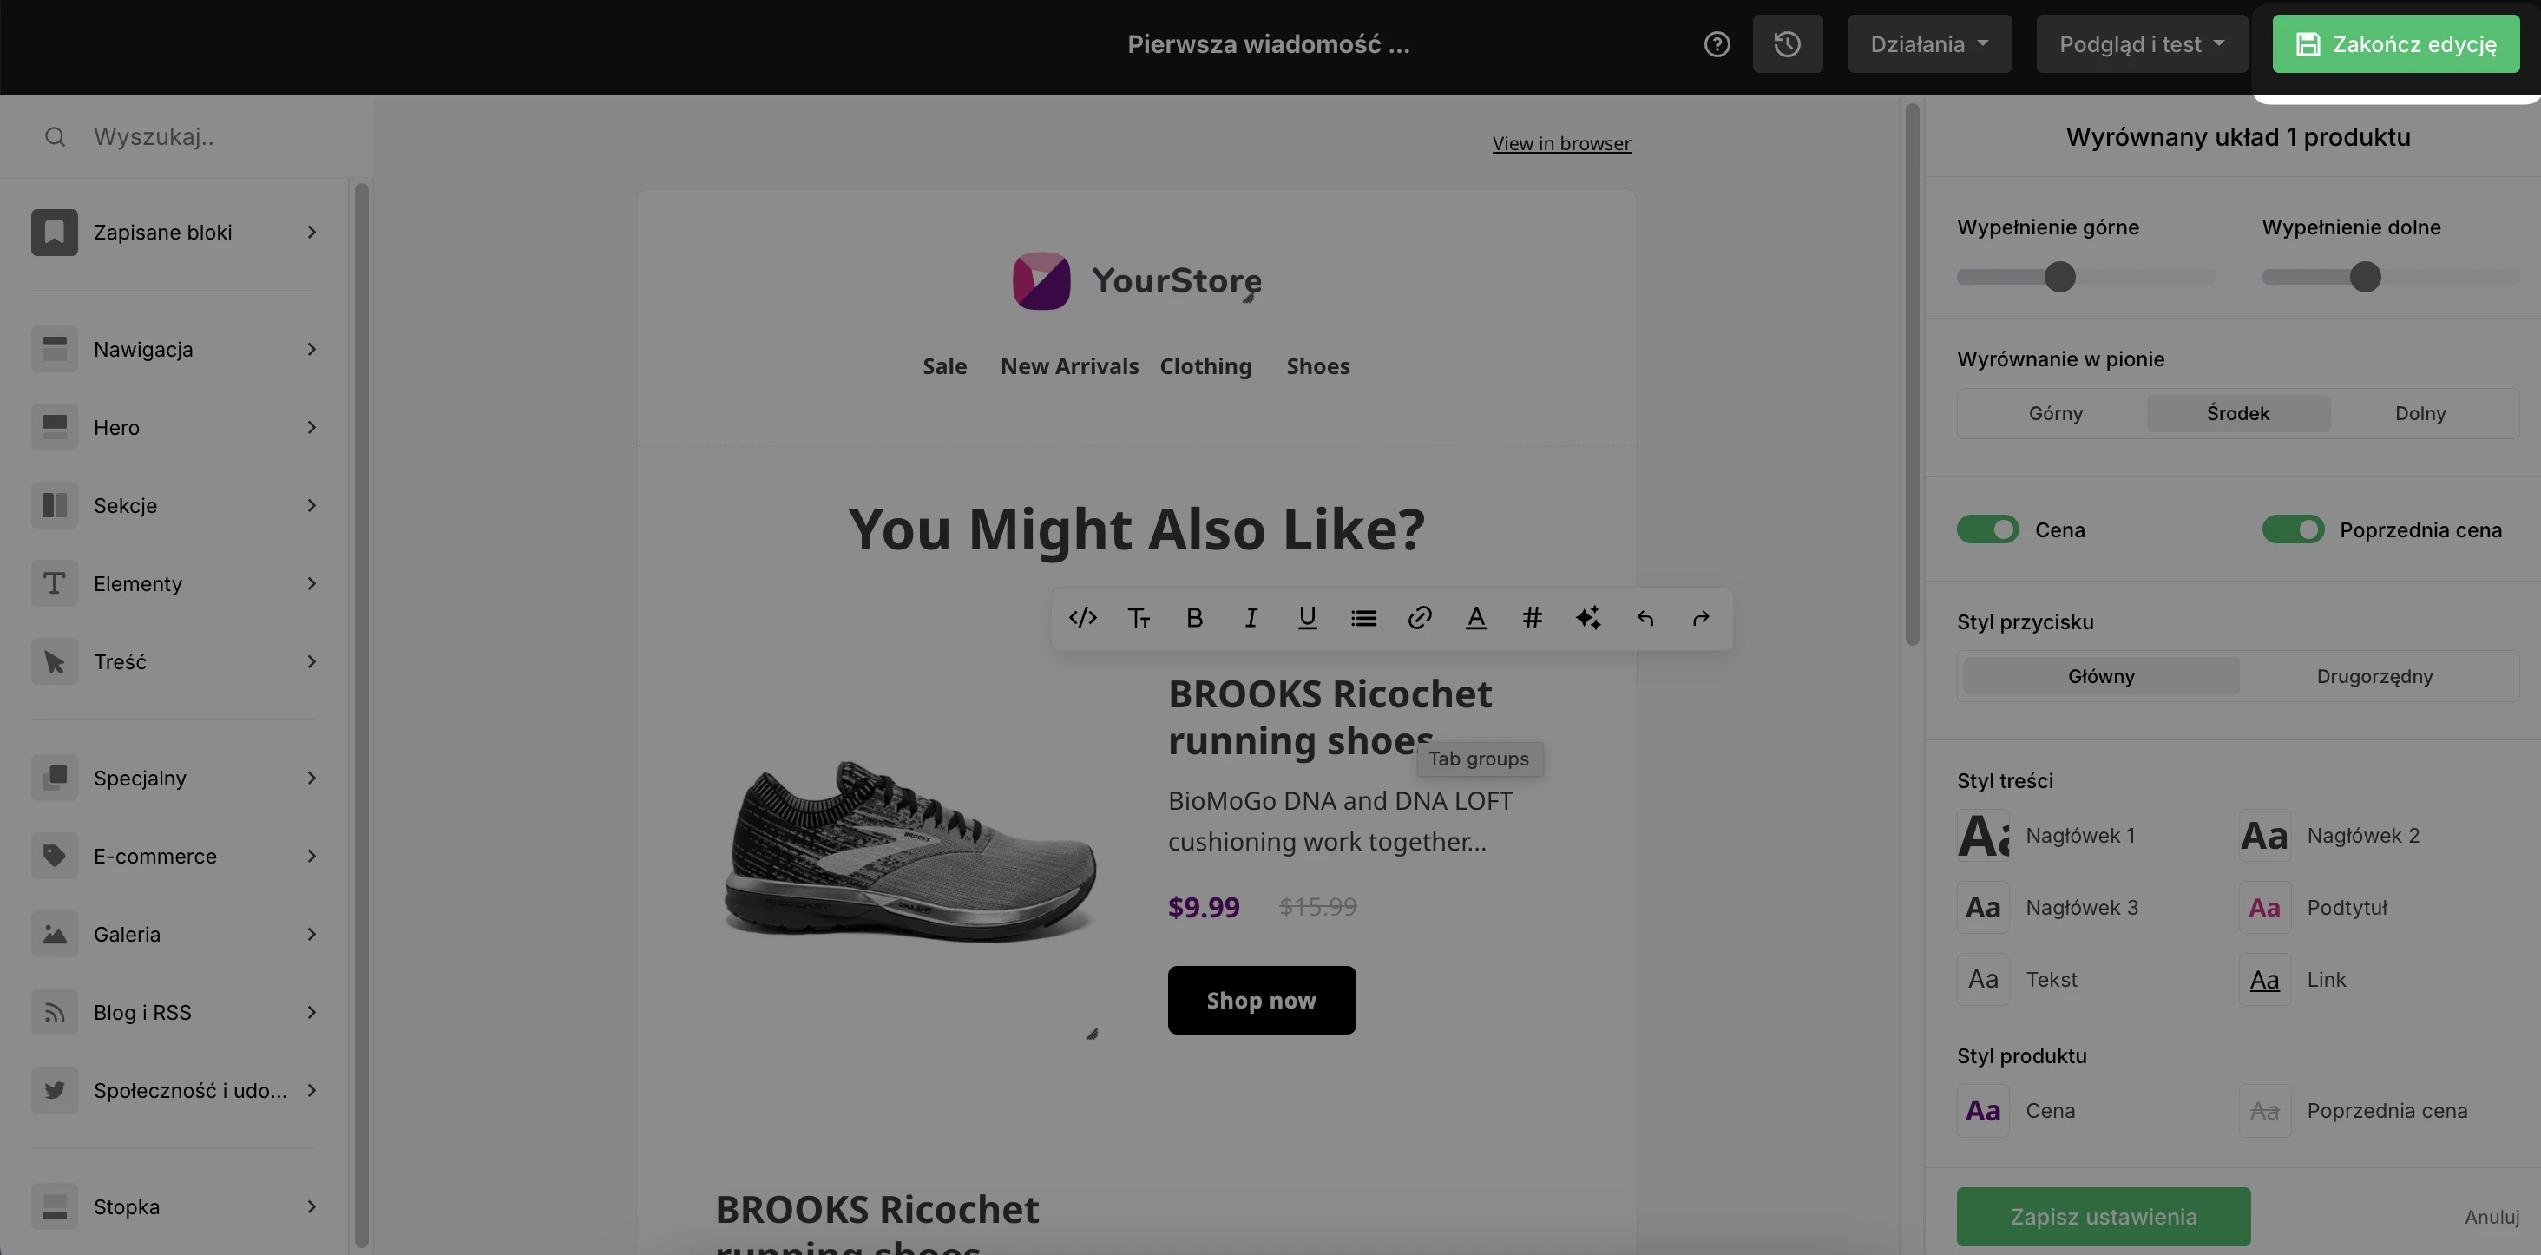
Task: Disable the Cena price toggle
Action: 1987,529
